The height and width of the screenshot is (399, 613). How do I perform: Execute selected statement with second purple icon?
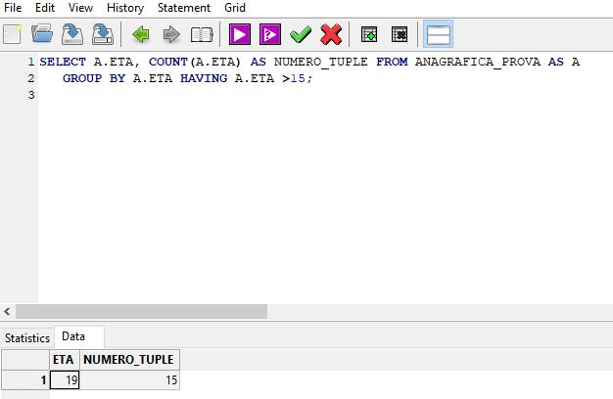pos(269,34)
